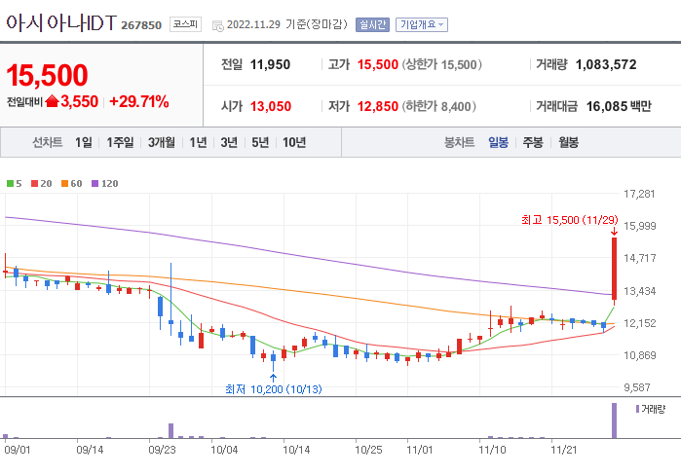
Task: Switch to the 일봉 candle chart
Action: click(498, 142)
